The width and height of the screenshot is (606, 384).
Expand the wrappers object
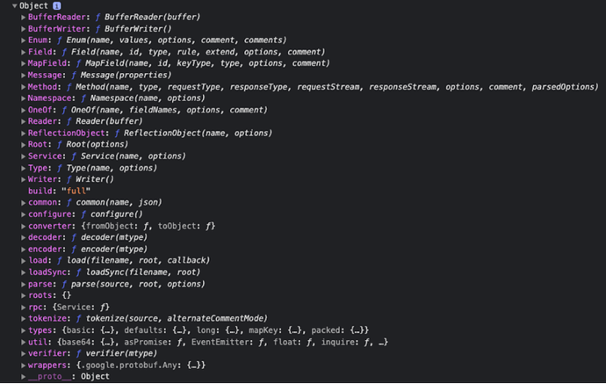pyautogui.click(x=23, y=366)
